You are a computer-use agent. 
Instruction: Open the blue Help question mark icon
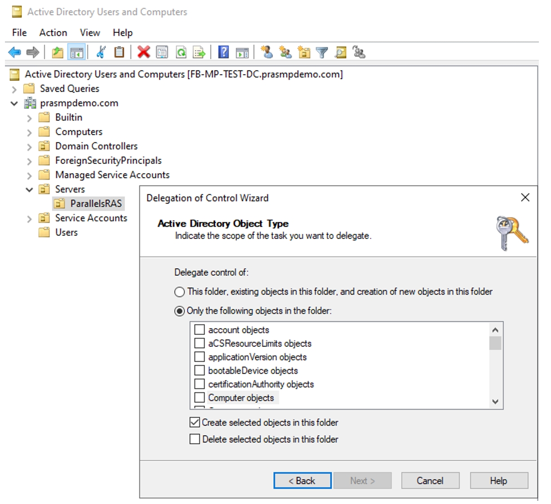tap(223, 53)
